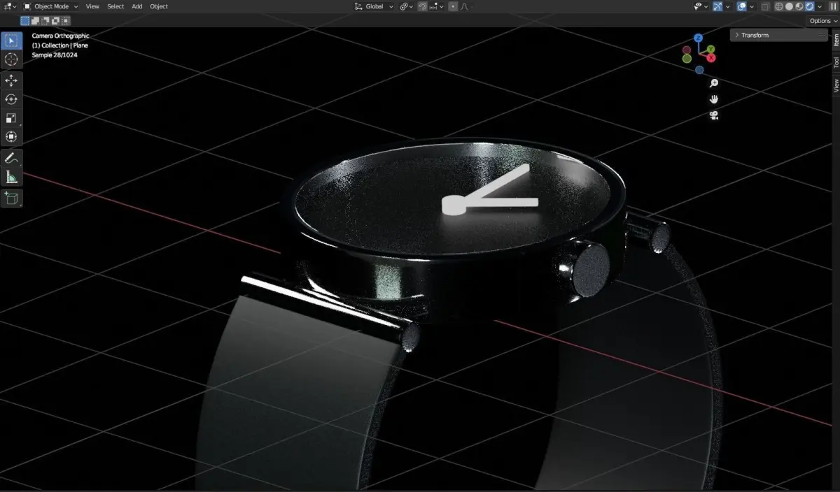The width and height of the screenshot is (840, 492).
Task: Open the Object menu
Action: click(159, 6)
